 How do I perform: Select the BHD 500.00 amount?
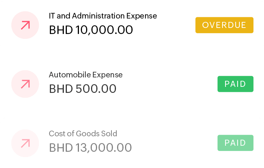point(83,89)
